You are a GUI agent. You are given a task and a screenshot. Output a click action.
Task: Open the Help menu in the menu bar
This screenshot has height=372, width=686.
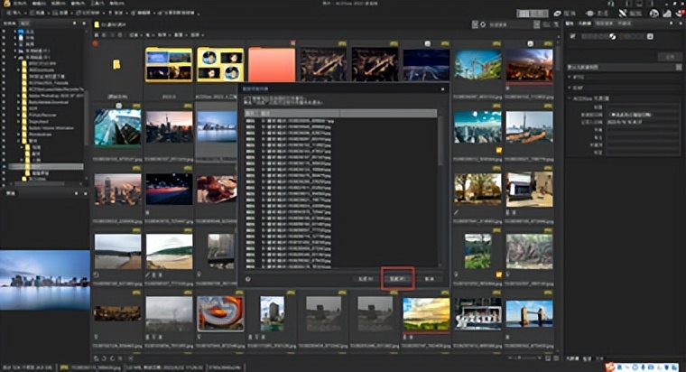[116, 4]
